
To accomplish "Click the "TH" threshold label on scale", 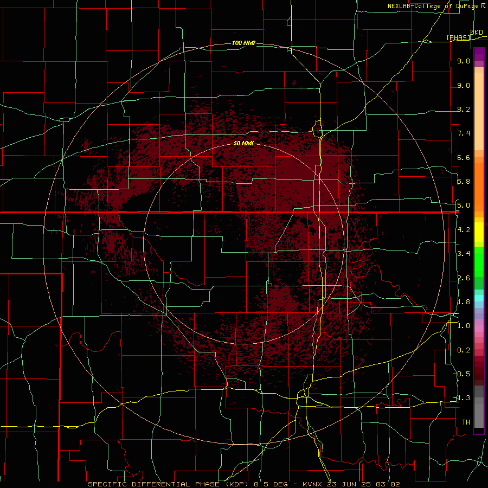I will [x=466, y=422].
